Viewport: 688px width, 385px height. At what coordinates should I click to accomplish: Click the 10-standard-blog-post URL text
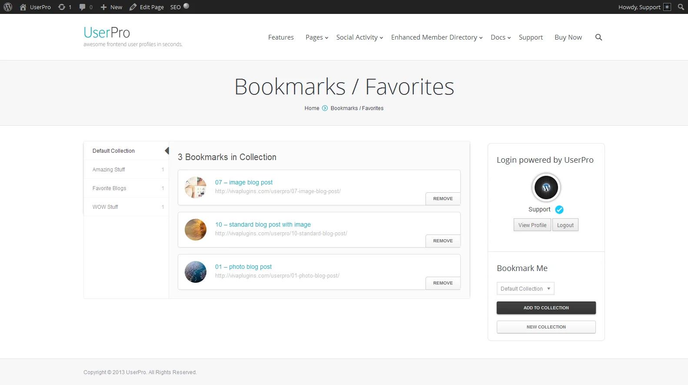point(281,234)
